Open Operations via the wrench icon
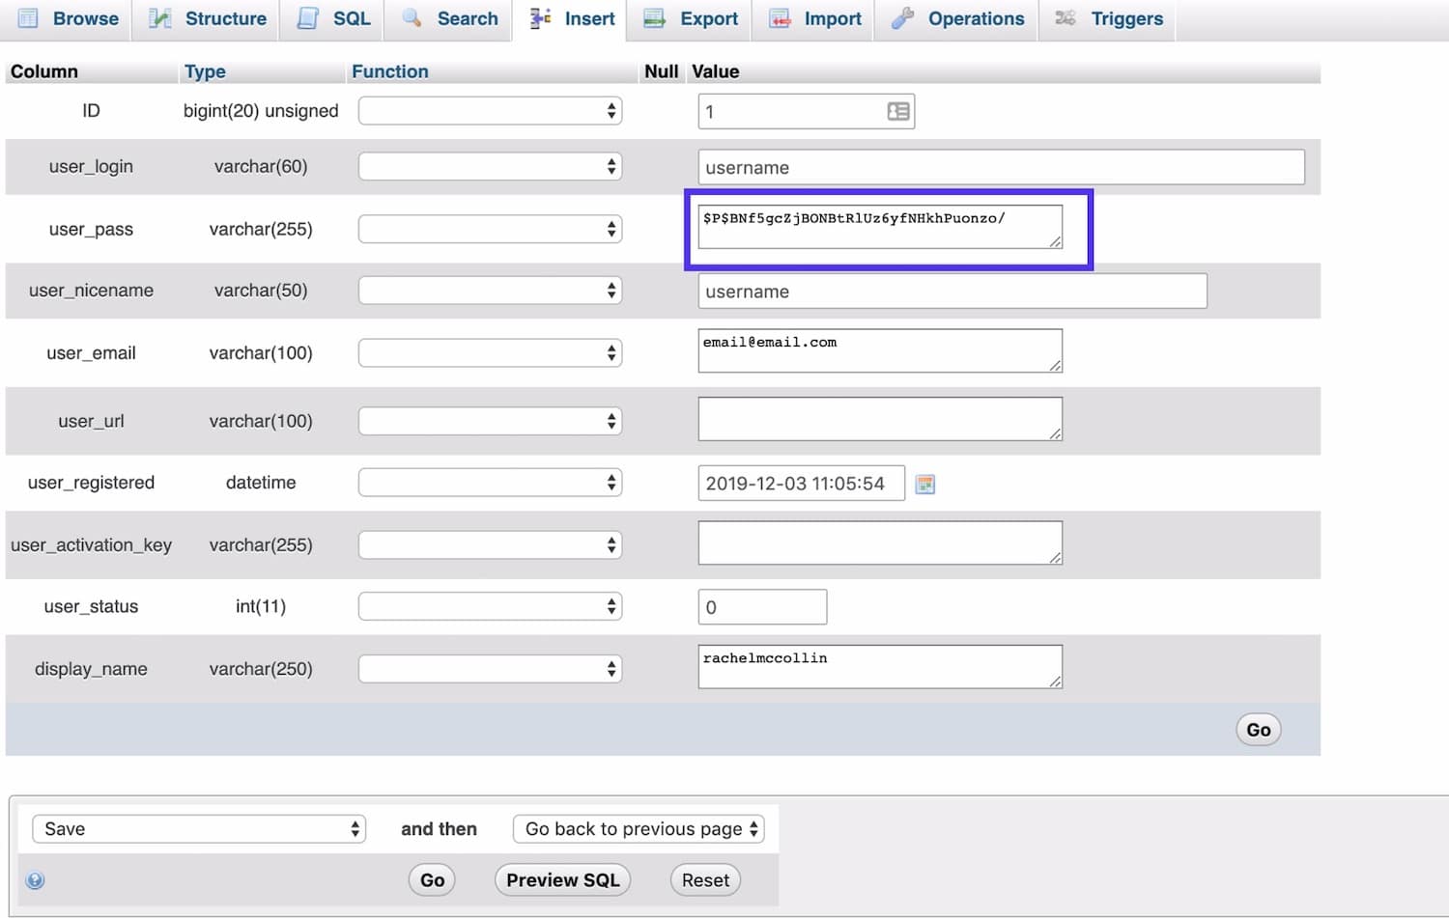 [x=902, y=18]
